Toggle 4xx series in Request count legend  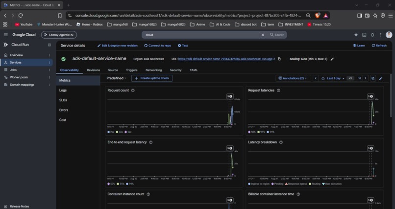(120, 132)
